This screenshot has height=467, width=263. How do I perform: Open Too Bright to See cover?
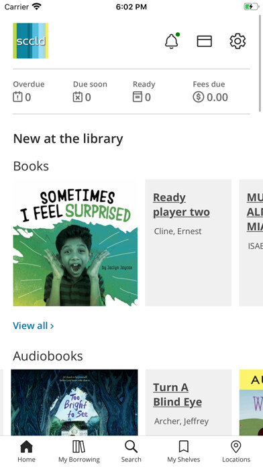[74, 403]
